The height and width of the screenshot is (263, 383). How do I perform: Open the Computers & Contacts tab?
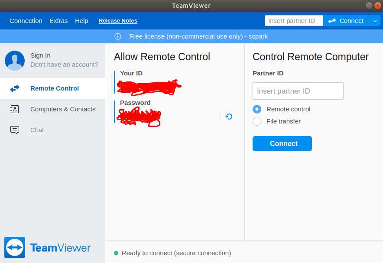tap(53, 109)
